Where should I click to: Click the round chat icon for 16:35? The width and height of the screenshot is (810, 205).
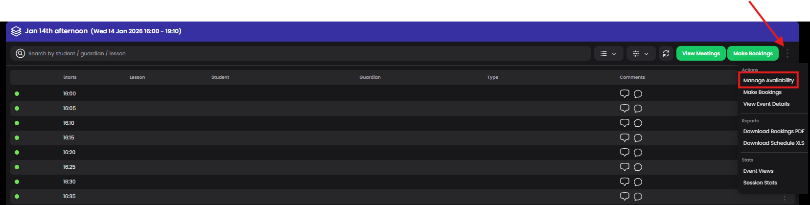638,196
